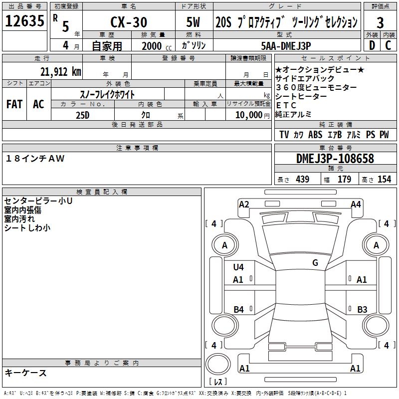Select the exterior rating D

(372, 45)
